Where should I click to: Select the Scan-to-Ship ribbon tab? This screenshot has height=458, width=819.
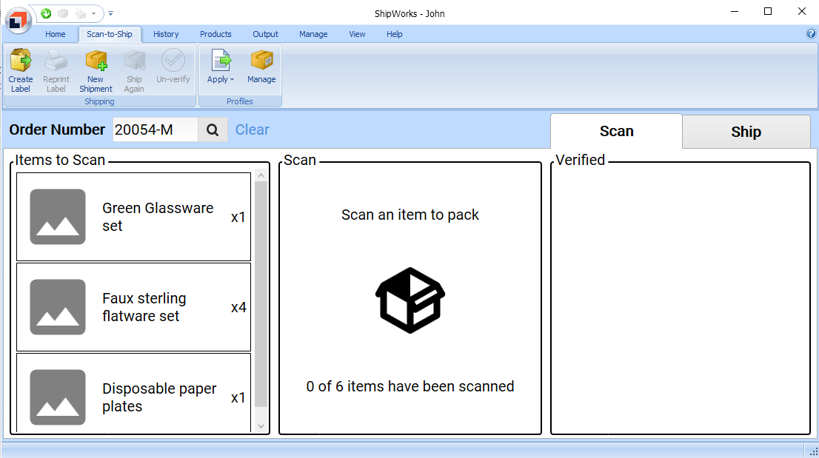point(110,35)
